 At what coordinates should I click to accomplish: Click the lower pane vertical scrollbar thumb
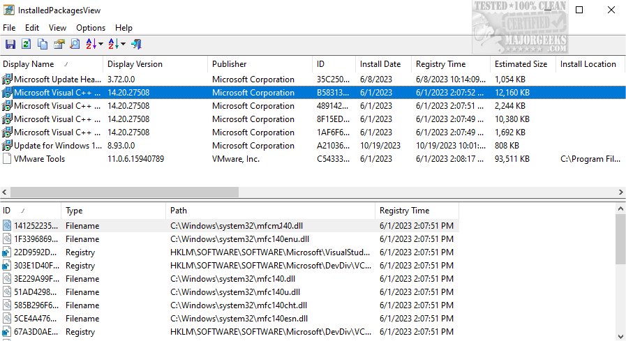click(620, 240)
